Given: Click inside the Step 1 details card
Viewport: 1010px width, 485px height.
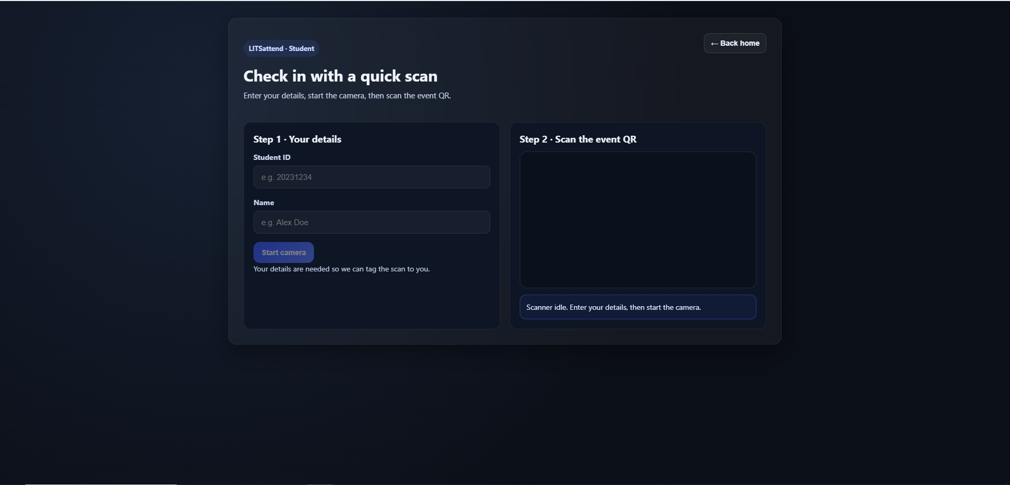Looking at the screenshot, I should coord(371,300).
